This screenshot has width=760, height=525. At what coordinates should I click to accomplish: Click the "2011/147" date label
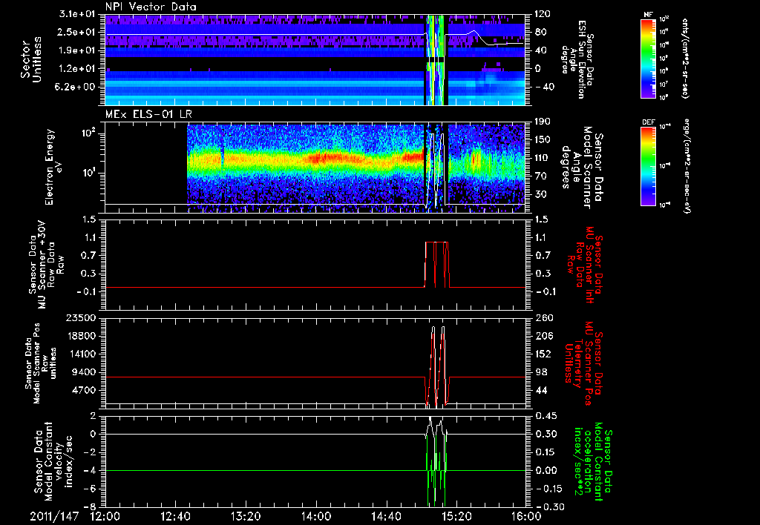[x=53, y=516]
